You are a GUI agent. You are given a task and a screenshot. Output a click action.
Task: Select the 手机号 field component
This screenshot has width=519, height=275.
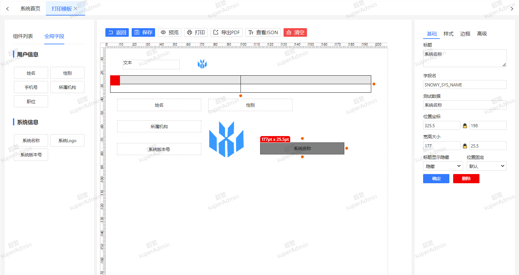31,87
